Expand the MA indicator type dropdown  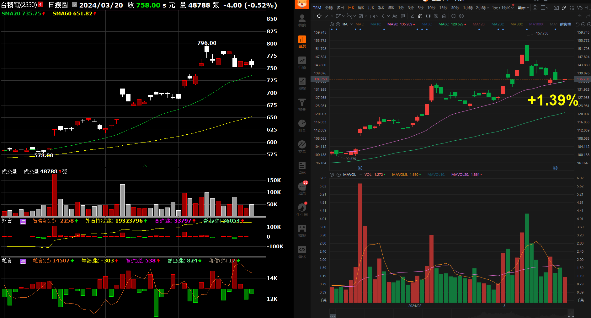coord(351,24)
